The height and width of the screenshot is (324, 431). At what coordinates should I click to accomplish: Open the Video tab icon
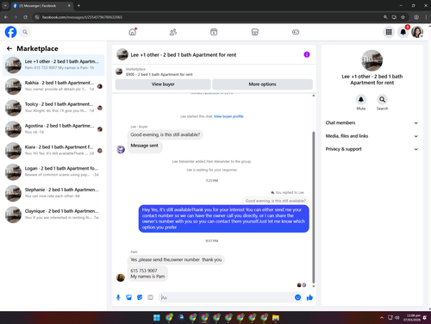pos(214,32)
